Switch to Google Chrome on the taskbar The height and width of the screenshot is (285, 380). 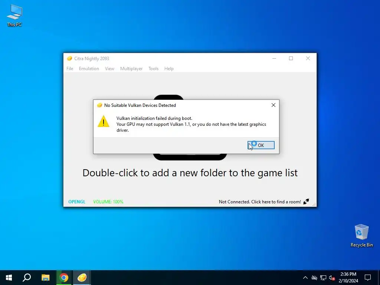(x=64, y=278)
